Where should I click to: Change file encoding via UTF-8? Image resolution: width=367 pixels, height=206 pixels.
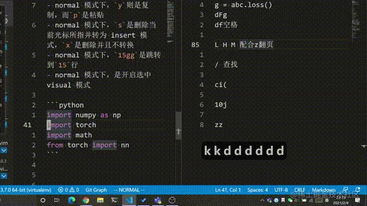[x=281, y=190]
